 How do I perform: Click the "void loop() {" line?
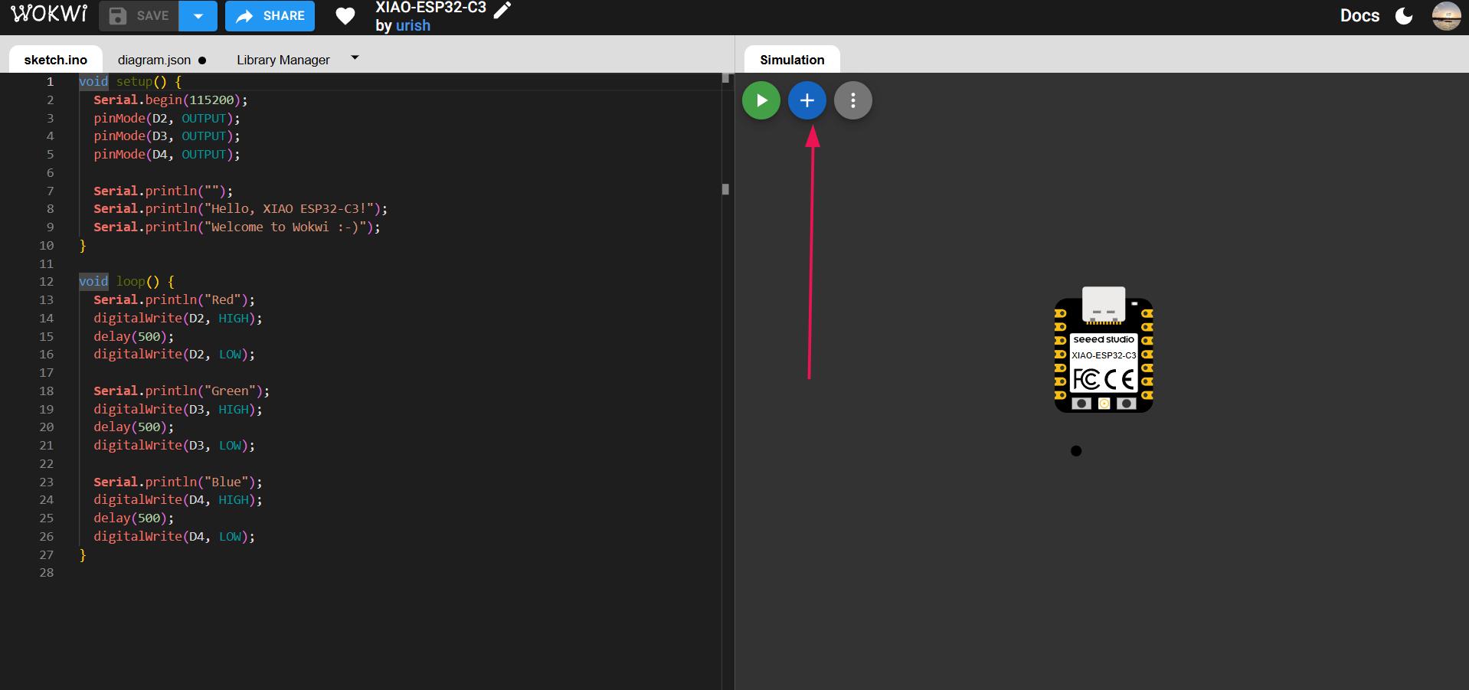point(126,281)
